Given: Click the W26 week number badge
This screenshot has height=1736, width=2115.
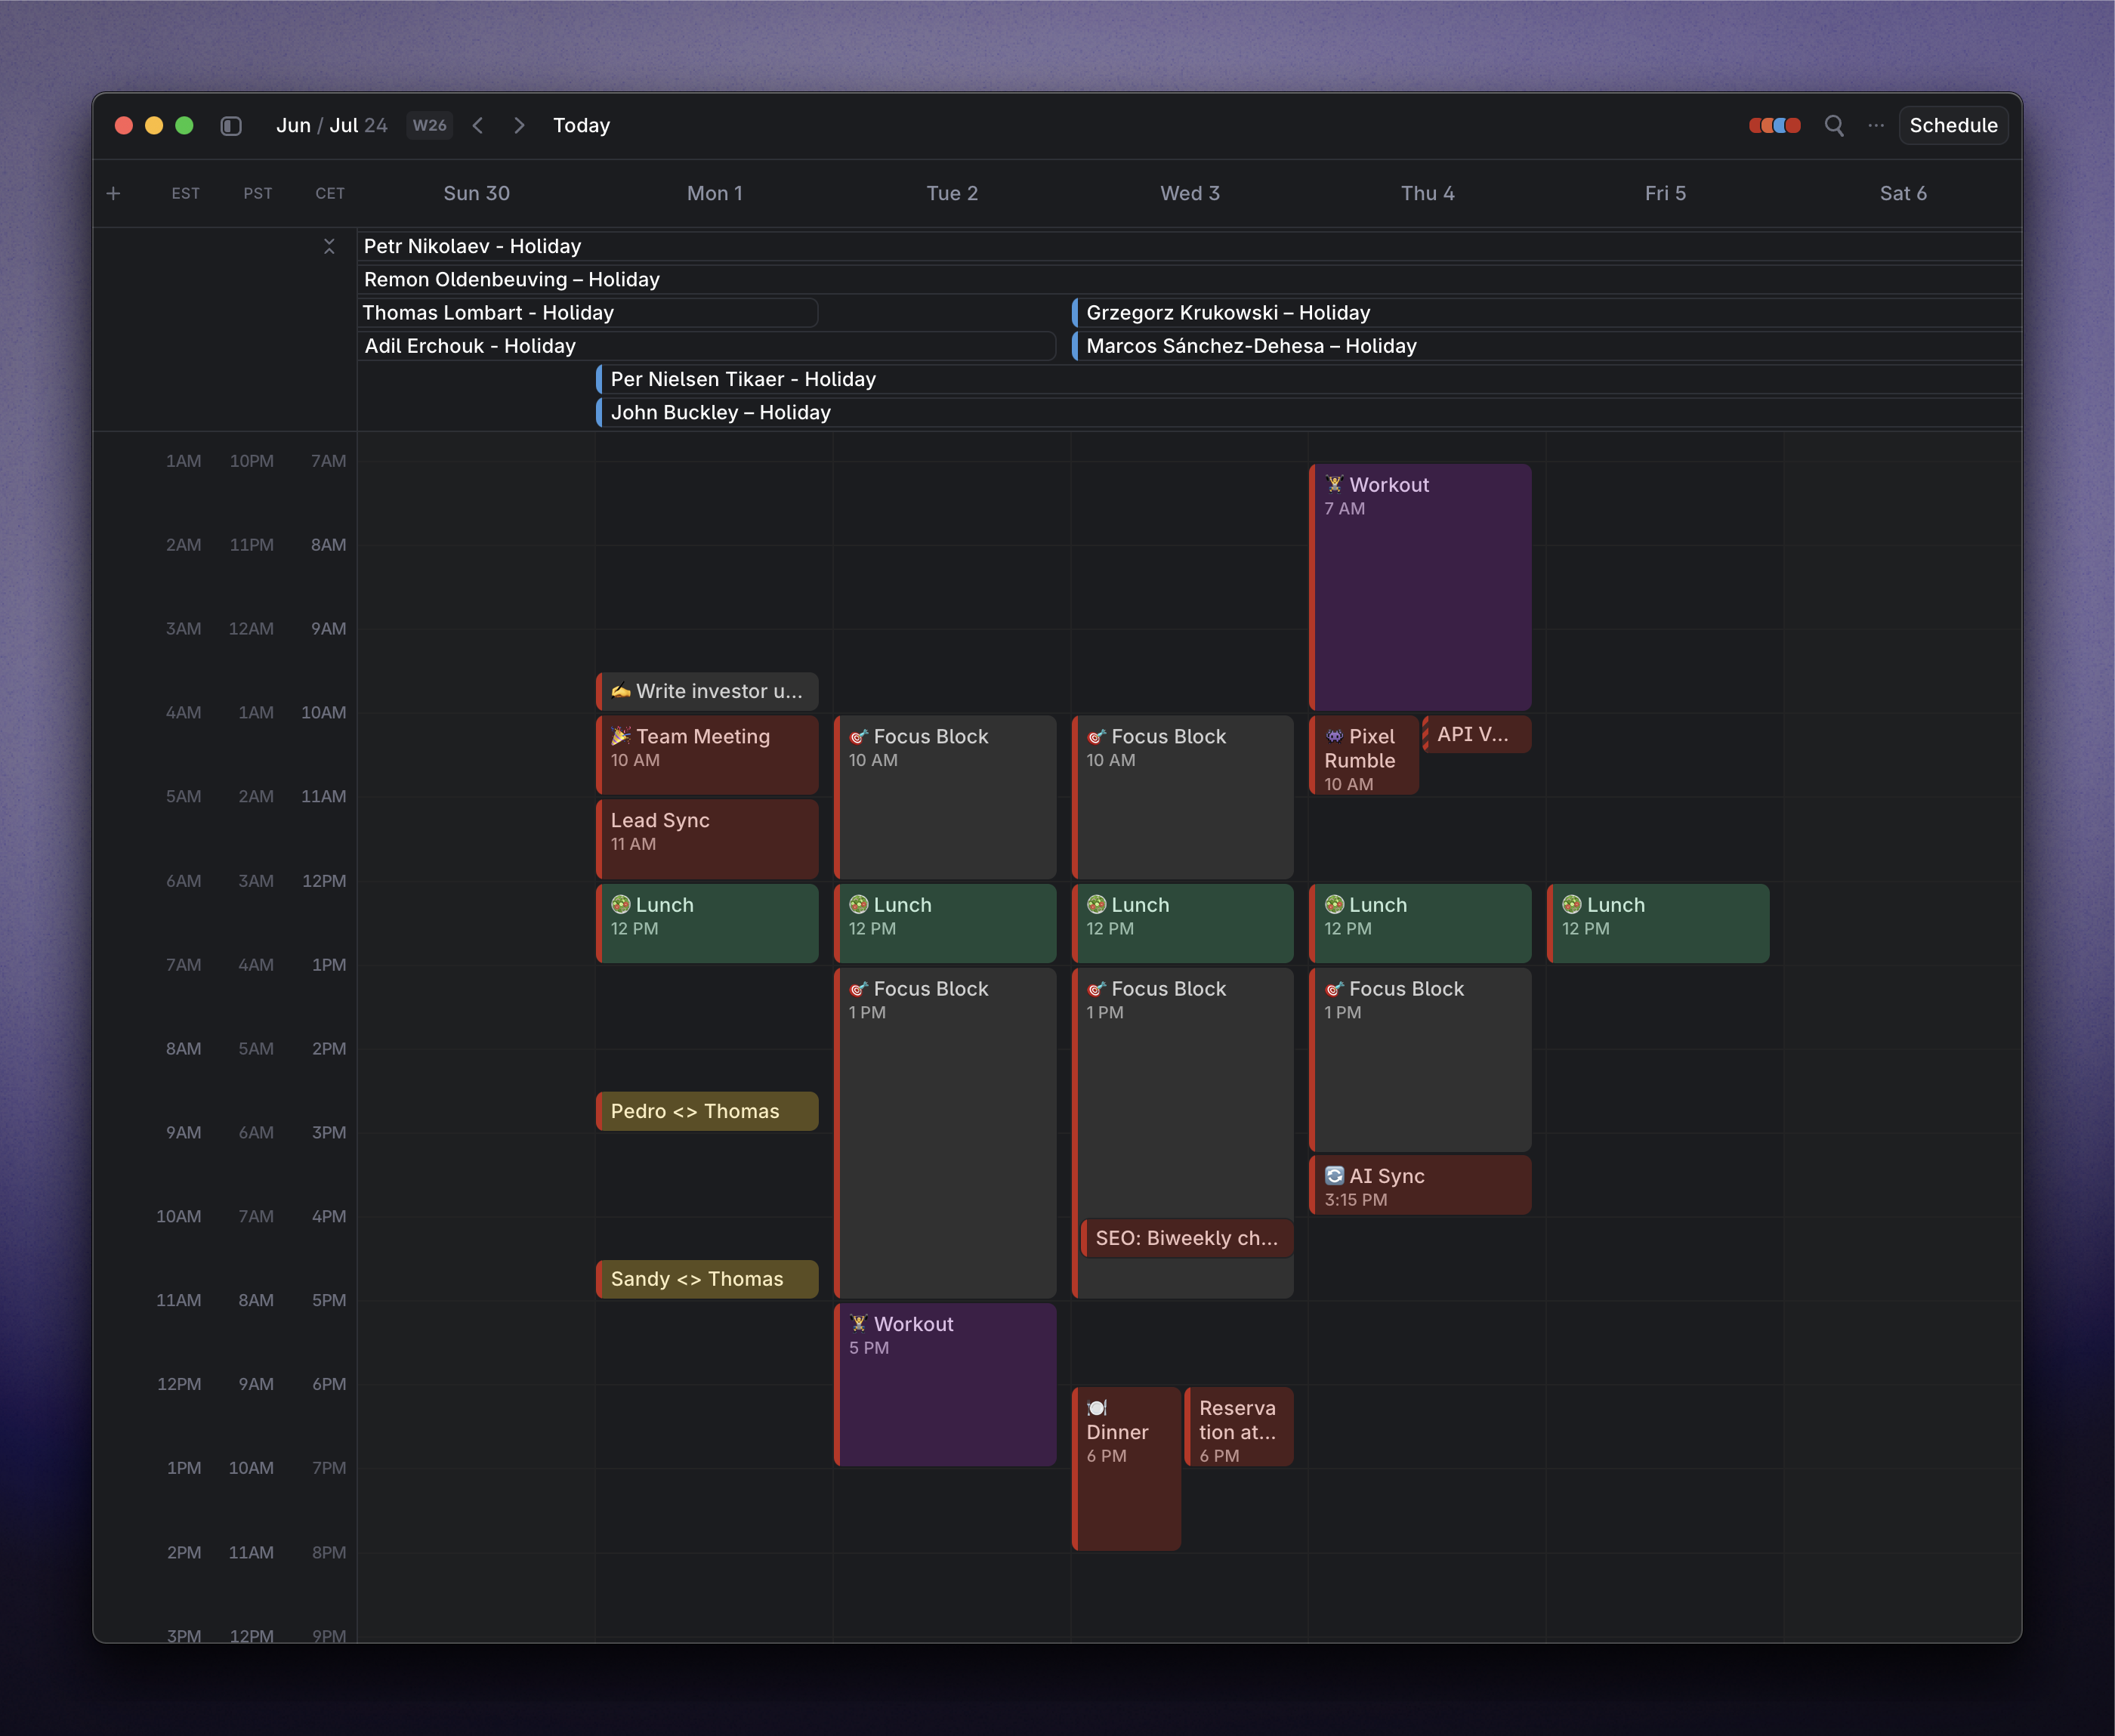Looking at the screenshot, I should point(427,125).
